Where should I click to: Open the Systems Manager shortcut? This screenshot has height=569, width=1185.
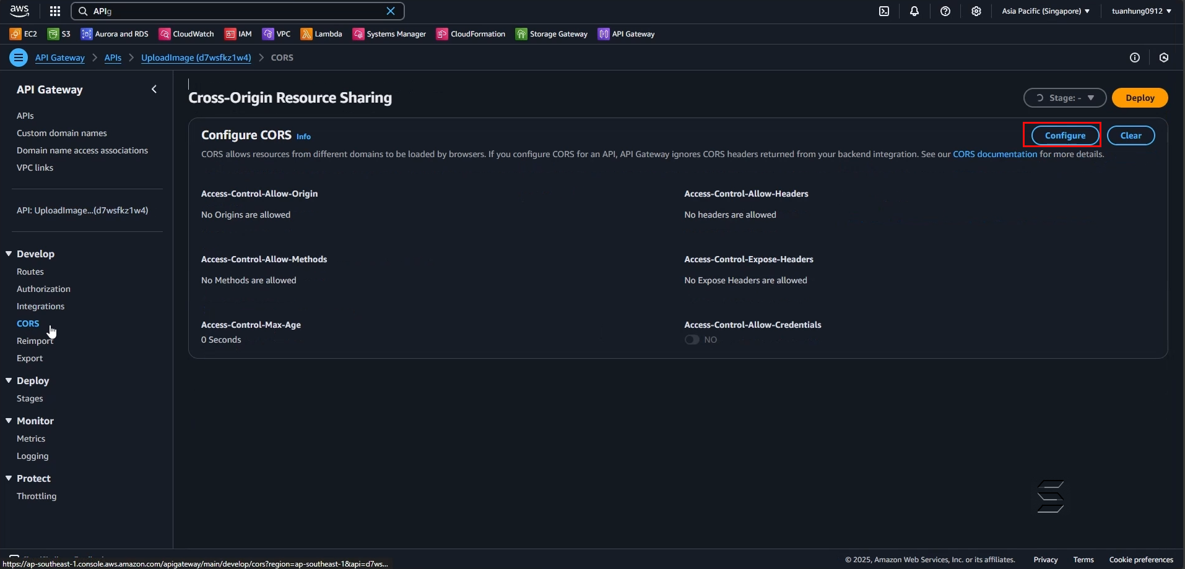pyautogui.click(x=389, y=34)
